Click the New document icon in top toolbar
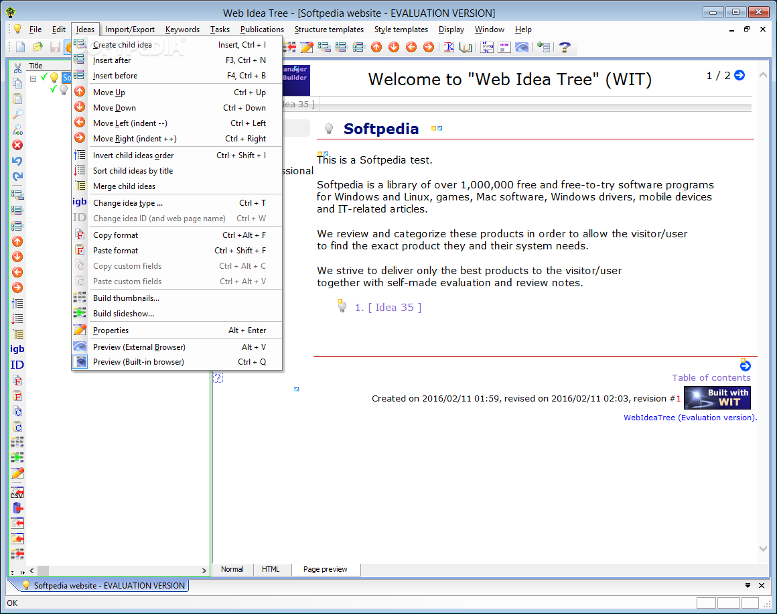Screen dimensions: 777x614 click(20, 47)
